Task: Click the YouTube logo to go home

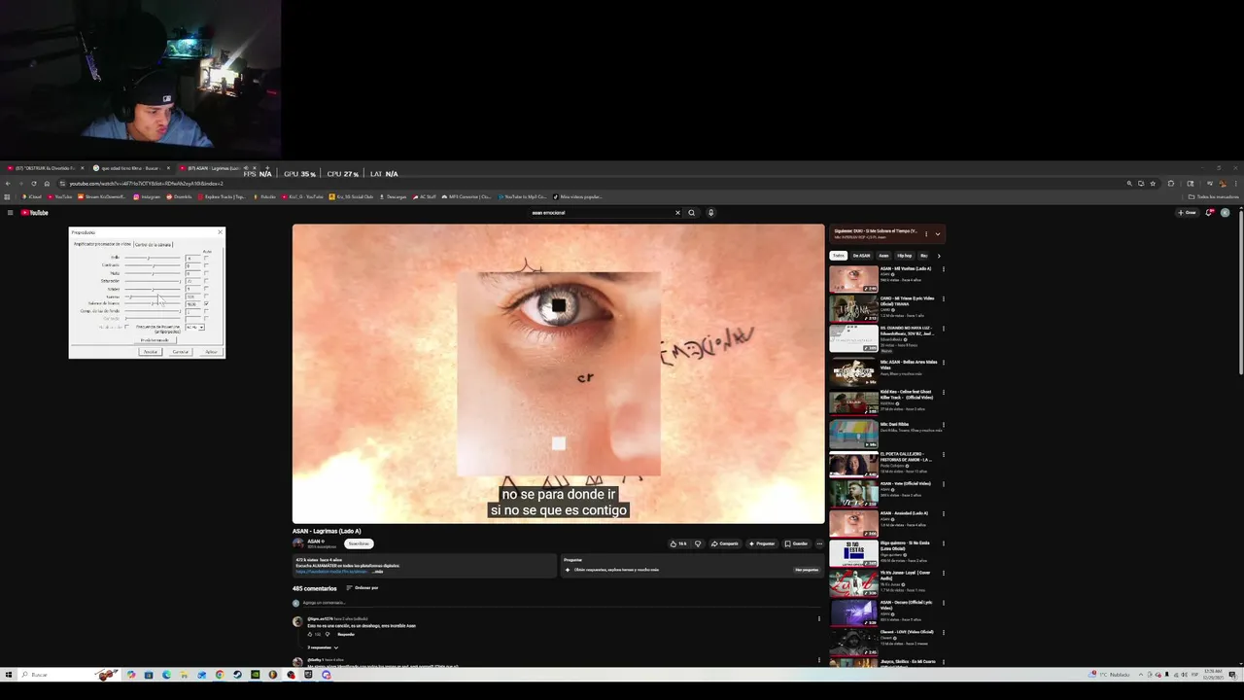Action: pyautogui.click(x=35, y=212)
